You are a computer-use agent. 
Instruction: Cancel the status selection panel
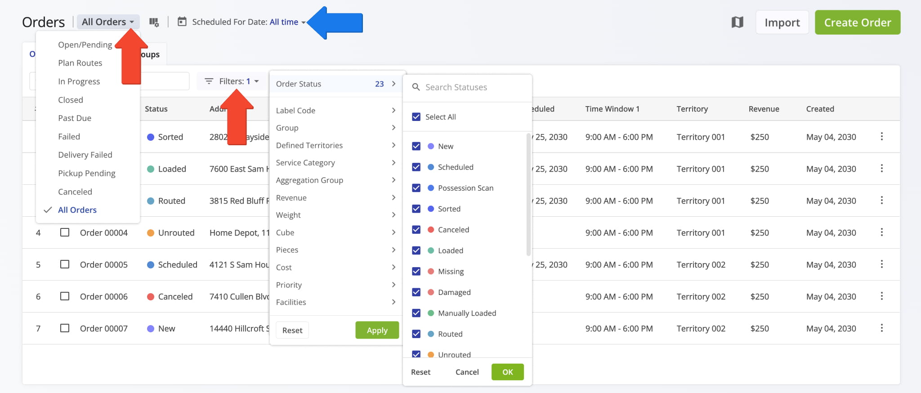click(467, 372)
